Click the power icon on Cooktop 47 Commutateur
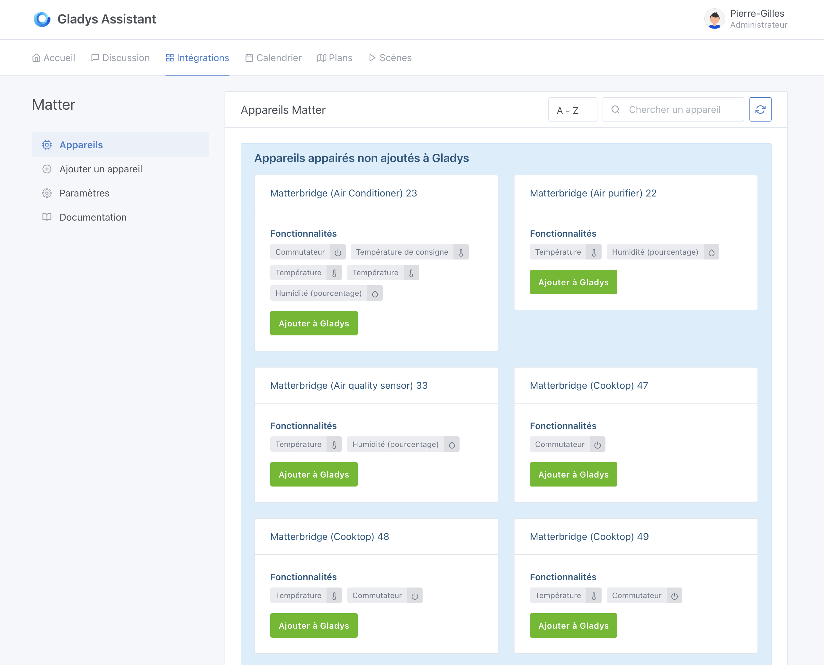The image size is (824, 665). point(597,444)
